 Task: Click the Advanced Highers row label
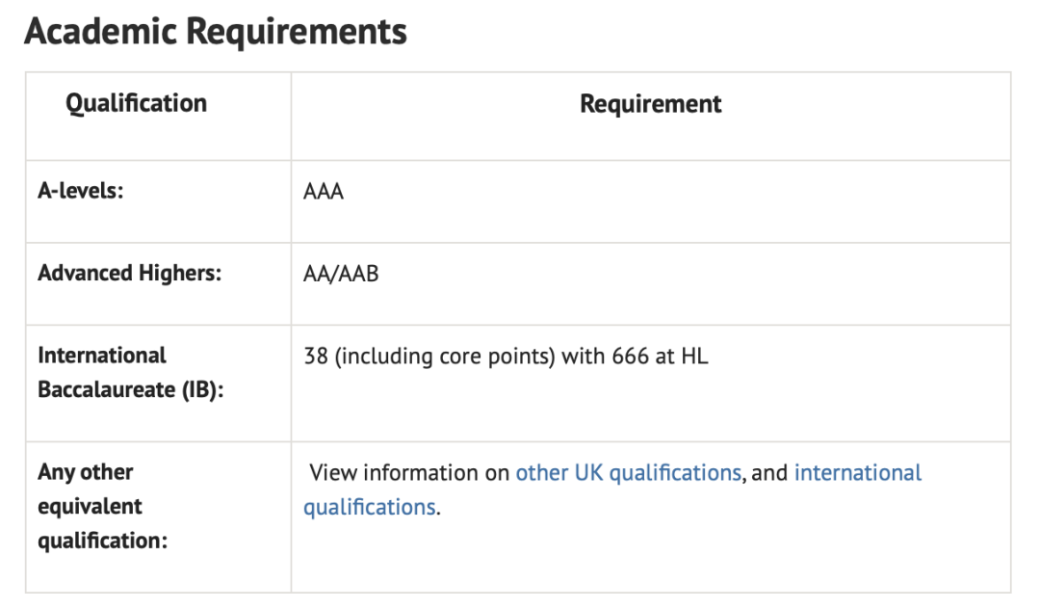(x=129, y=274)
